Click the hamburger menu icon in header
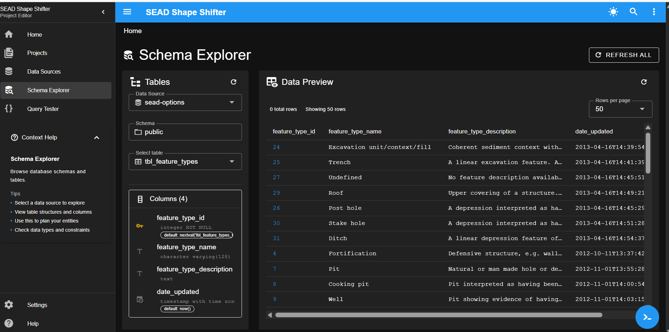The image size is (669, 332). [x=127, y=12]
